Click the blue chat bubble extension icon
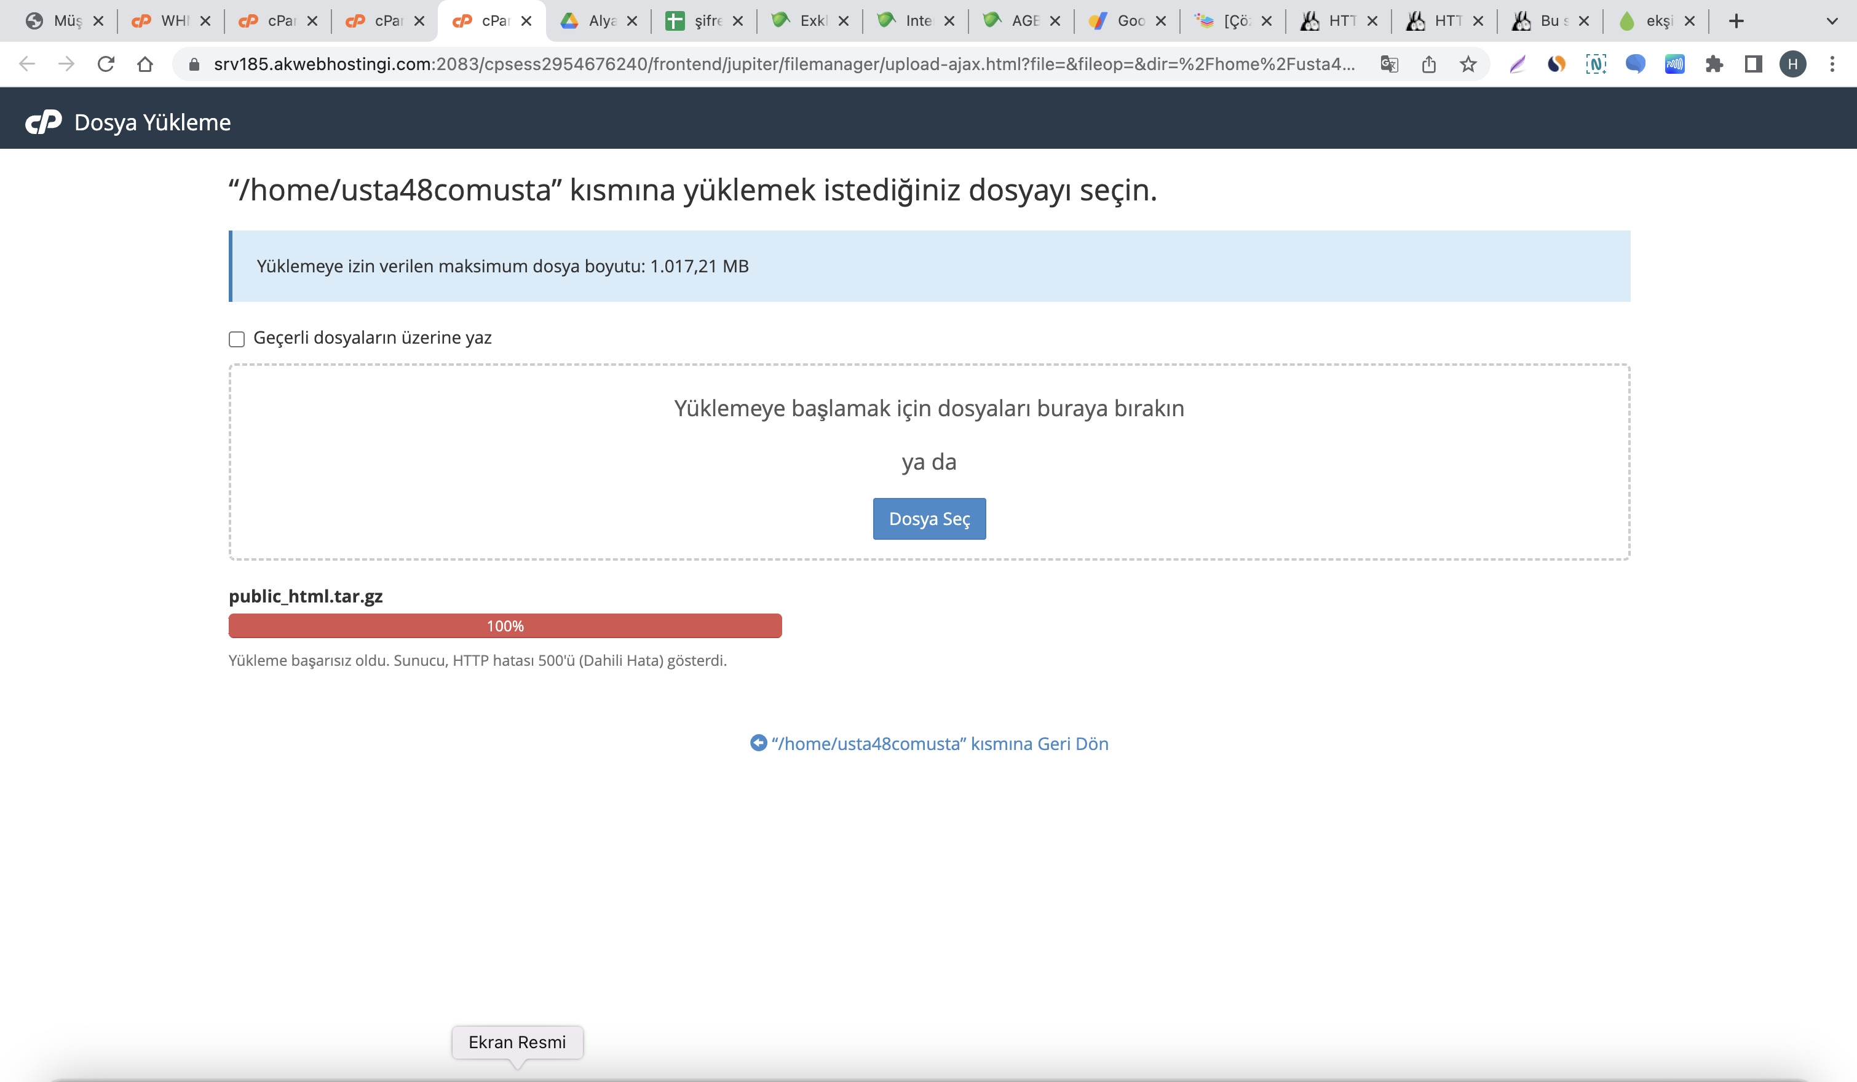Viewport: 1857px width, 1082px height. click(1635, 64)
